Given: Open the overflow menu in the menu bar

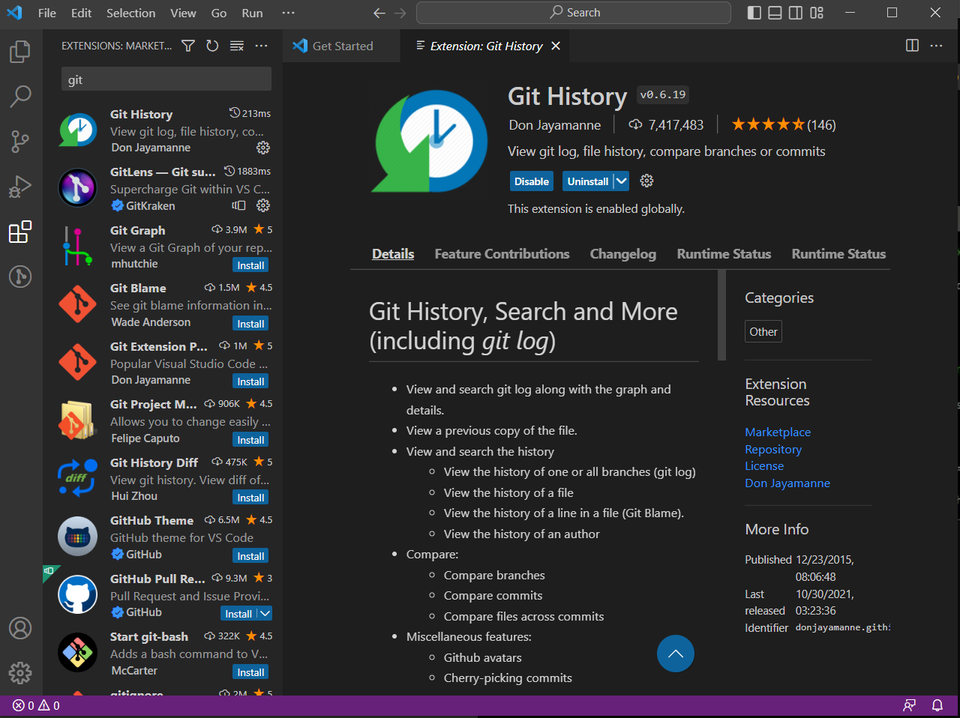Looking at the screenshot, I should click(288, 13).
